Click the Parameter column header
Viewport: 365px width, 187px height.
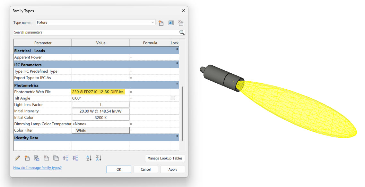click(43, 43)
